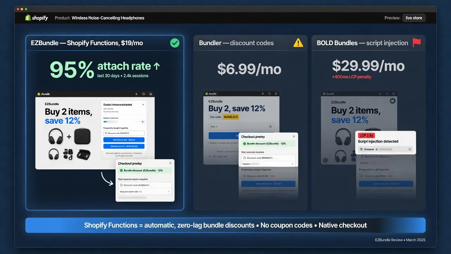
Task: Select discount code radio in Bundler Checkout preview
Action: pos(245,158)
